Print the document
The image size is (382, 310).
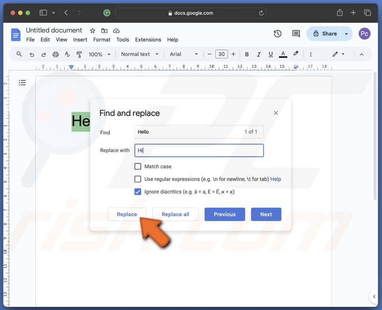(56, 54)
